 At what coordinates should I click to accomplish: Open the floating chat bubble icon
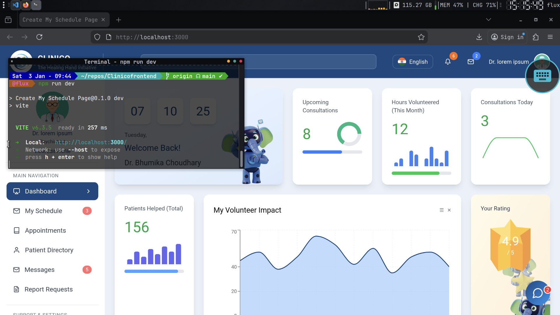538,293
